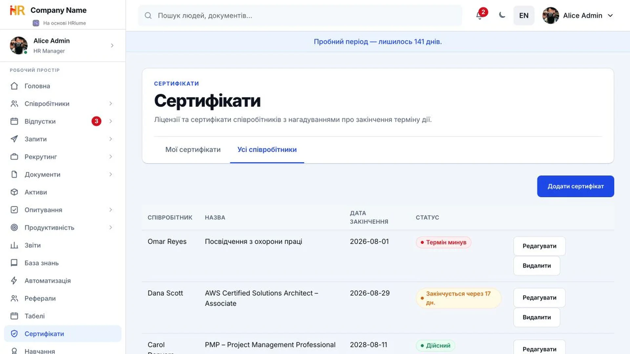Click the Навчання icon in sidebar

14,351
